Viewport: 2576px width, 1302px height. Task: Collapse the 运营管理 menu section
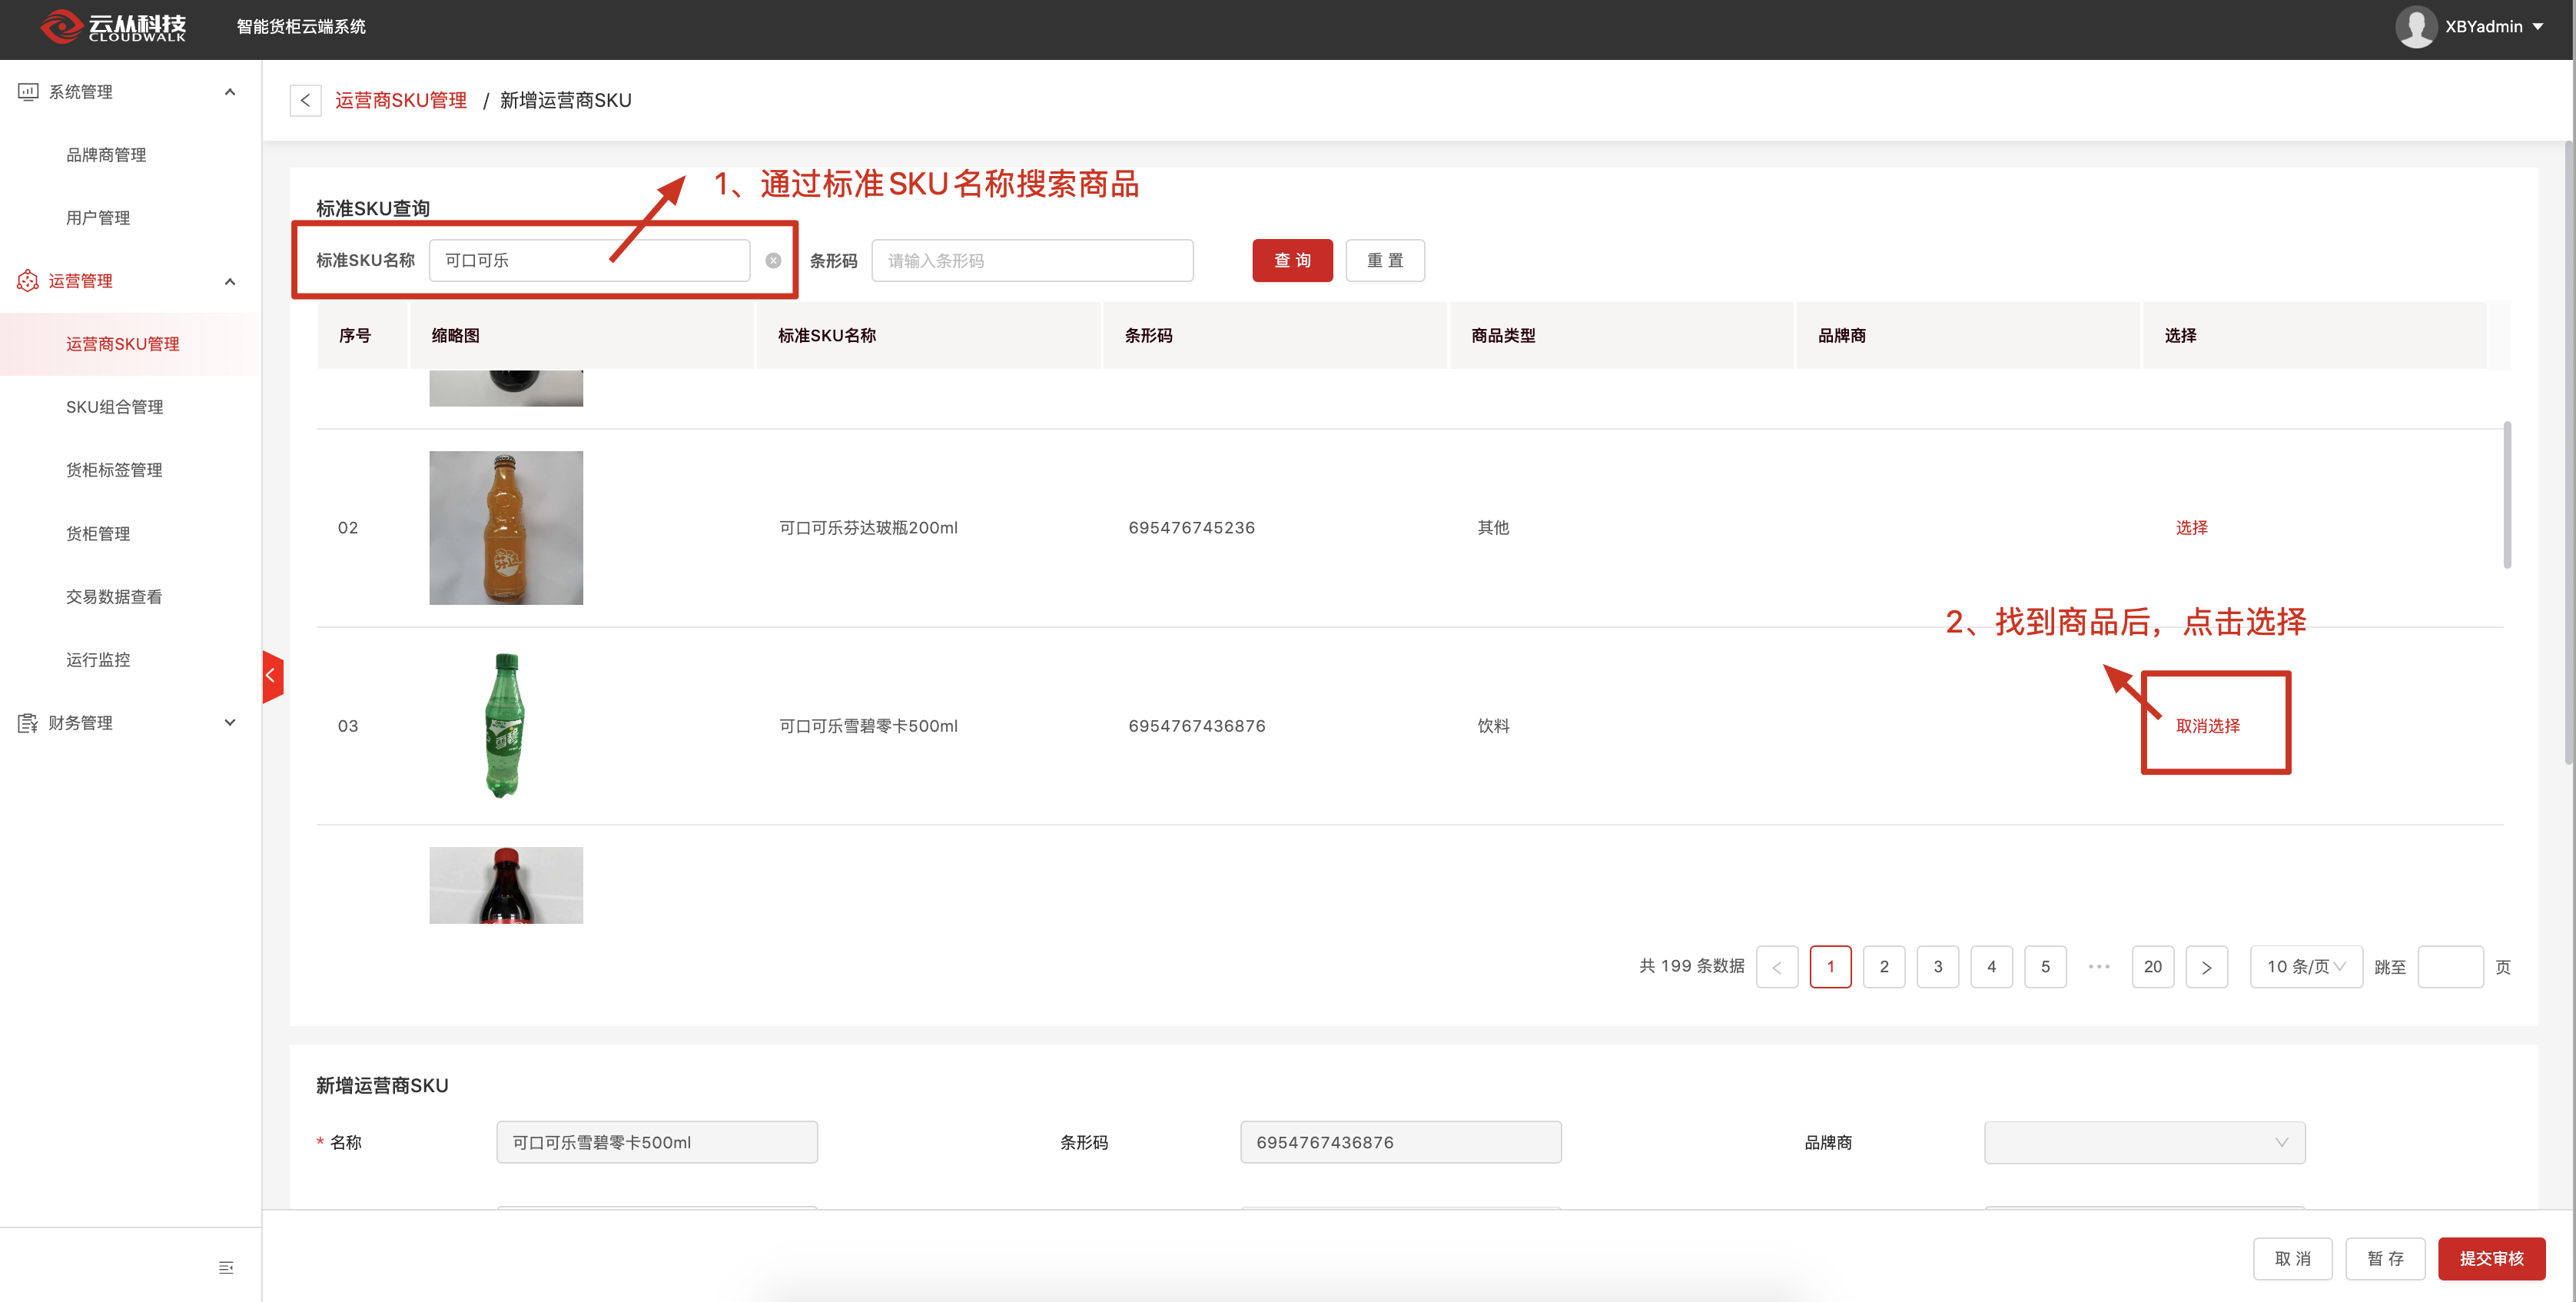(x=230, y=281)
